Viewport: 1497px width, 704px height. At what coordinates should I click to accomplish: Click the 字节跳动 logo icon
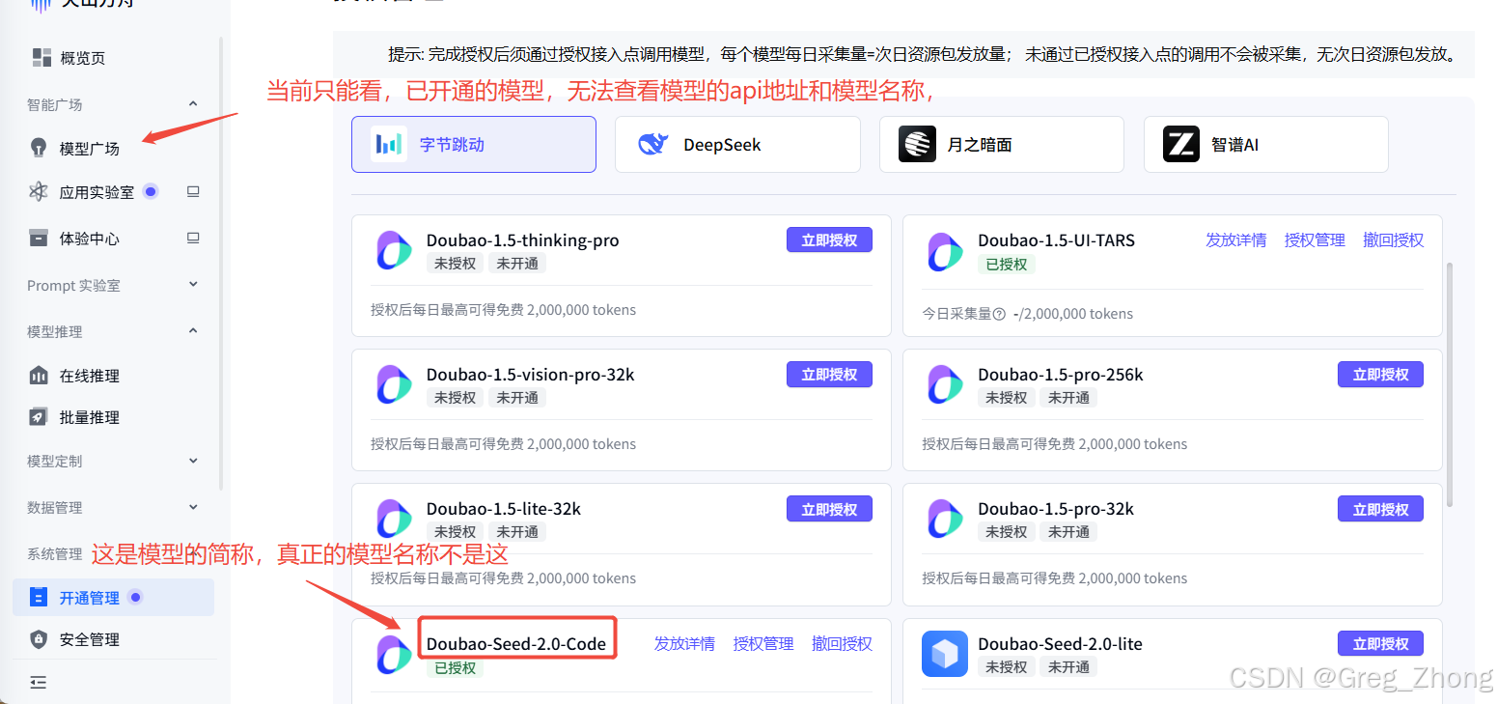point(388,145)
